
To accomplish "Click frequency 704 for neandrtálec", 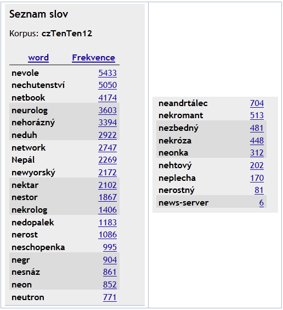I will pyautogui.click(x=257, y=103).
